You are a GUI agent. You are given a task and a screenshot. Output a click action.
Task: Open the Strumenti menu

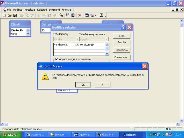point(54,10)
